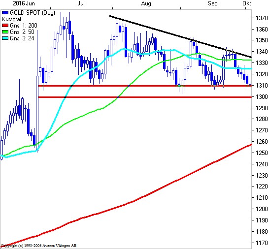Select the Gns. 3: 24 legend text
The image size is (269, 249).
point(22,38)
